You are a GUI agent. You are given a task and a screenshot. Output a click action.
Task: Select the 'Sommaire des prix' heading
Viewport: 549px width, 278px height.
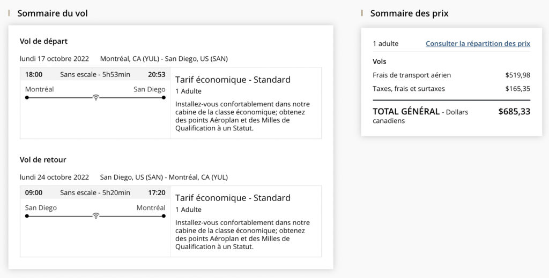pos(409,13)
